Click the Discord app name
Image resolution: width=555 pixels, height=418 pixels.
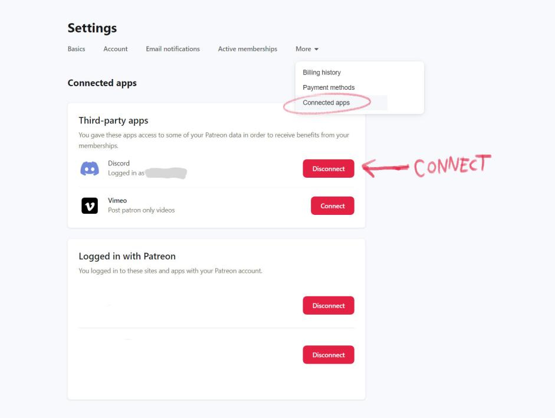coord(119,164)
